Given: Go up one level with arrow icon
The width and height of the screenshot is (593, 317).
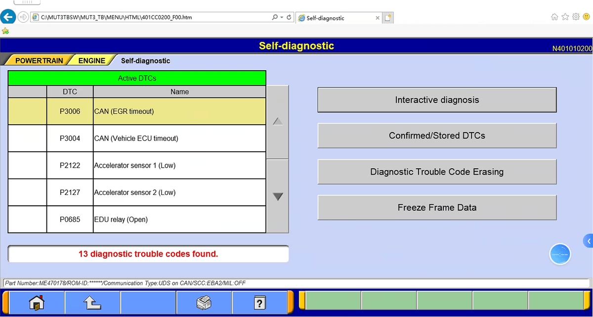Looking at the screenshot, I should [x=92, y=302].
